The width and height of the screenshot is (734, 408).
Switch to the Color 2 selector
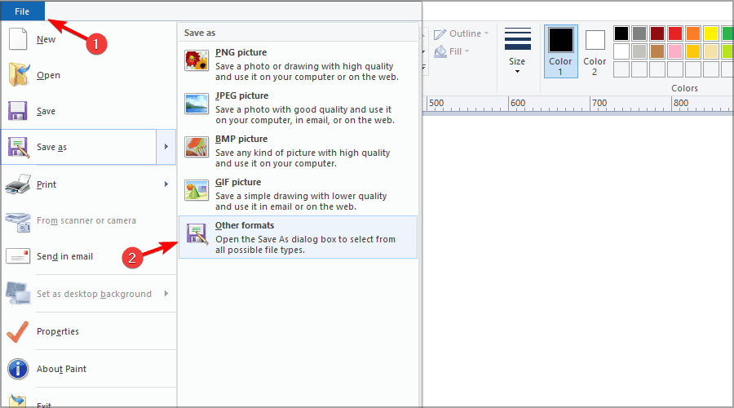pos(595,51)
